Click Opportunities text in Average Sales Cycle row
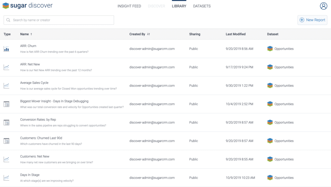 284,86
